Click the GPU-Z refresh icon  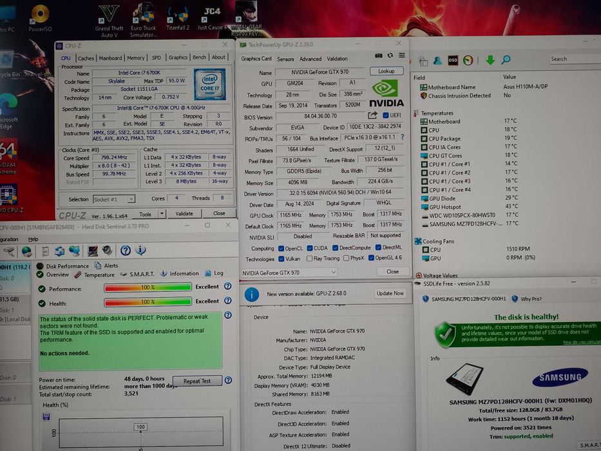(390, 55)
